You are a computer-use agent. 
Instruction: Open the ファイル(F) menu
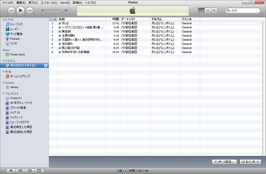7,3
